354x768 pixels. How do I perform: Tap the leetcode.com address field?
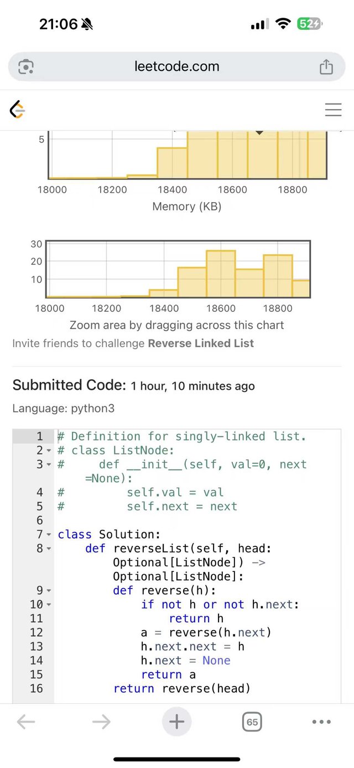coord(176,67)
